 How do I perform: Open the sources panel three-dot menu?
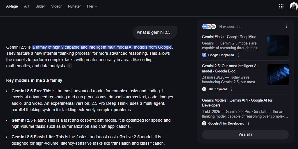pos(286,26)
